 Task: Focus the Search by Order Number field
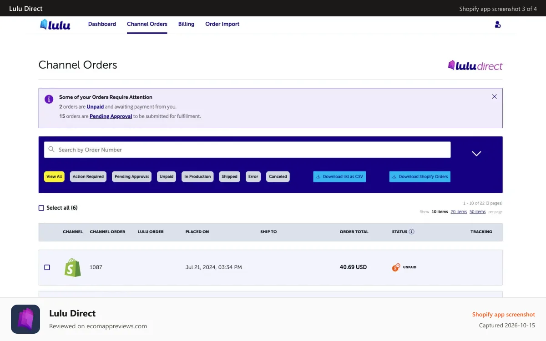pyautogui.click(x=248, y=150)
